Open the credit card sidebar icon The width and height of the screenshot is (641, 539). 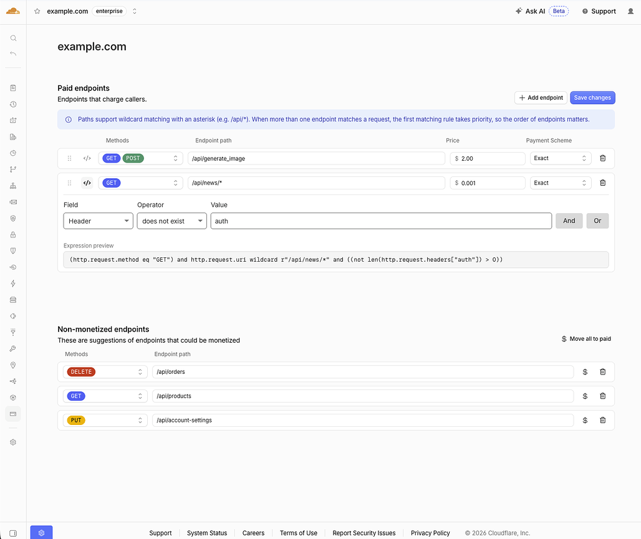(13, 414)
